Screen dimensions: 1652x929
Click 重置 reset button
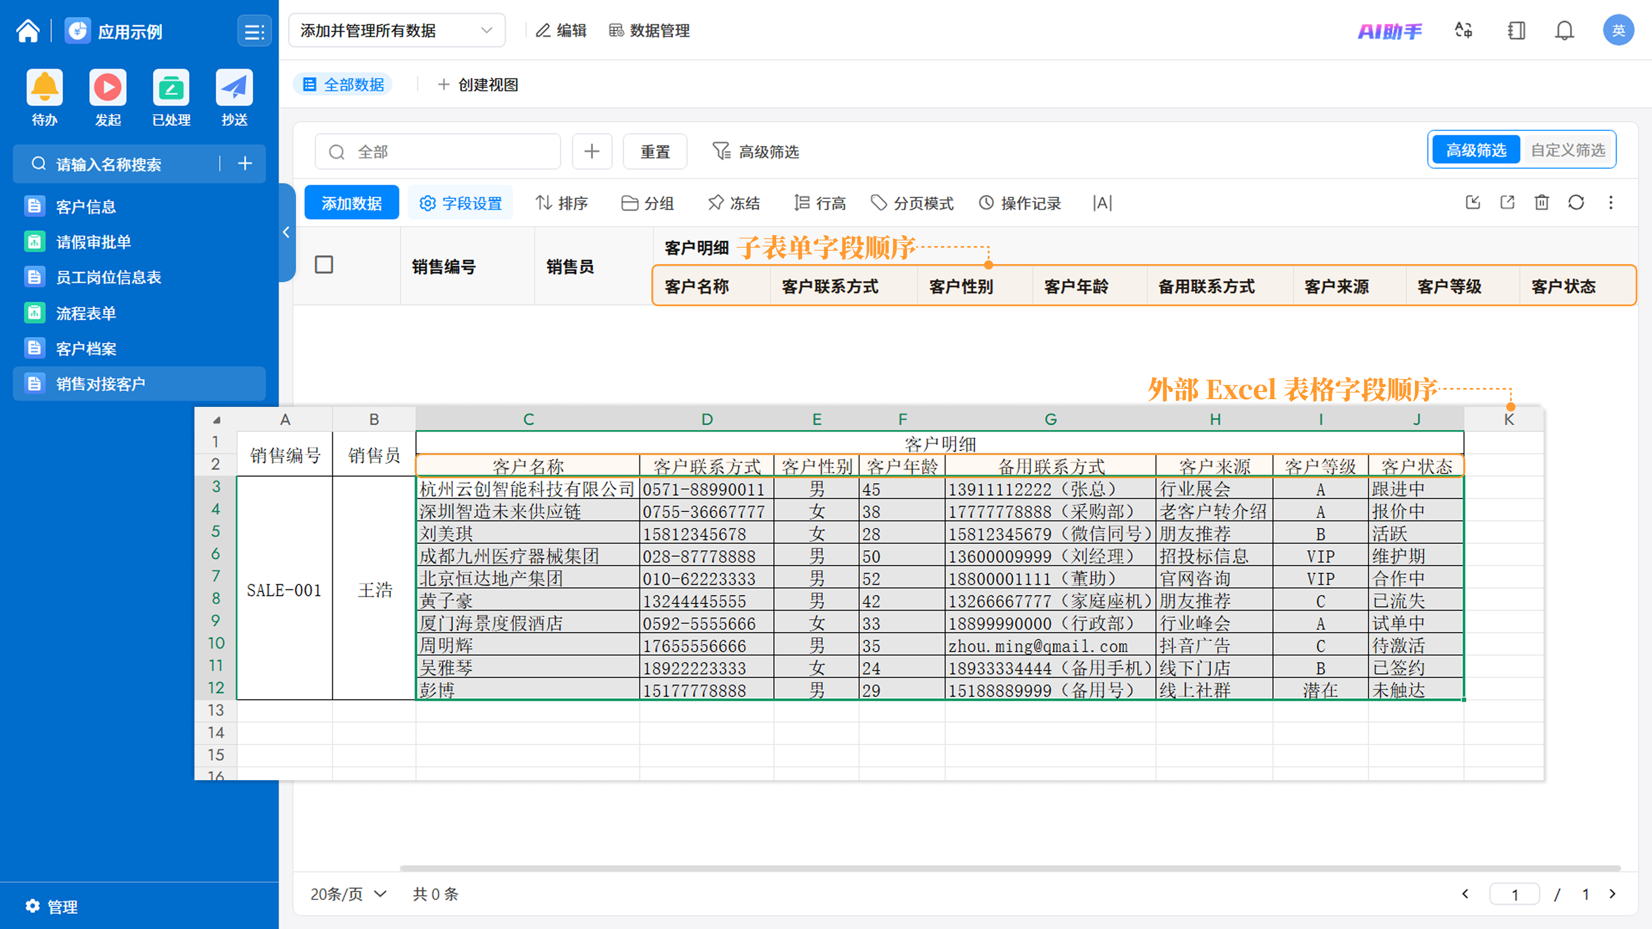(655, 151)
